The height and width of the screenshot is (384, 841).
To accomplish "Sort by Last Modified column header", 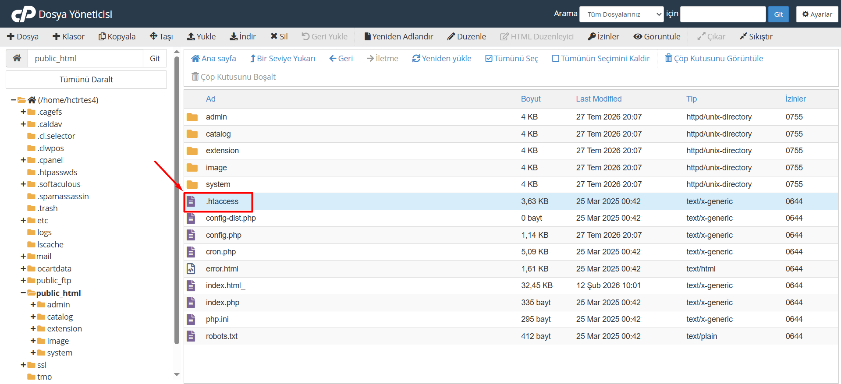I will point(599,99).
